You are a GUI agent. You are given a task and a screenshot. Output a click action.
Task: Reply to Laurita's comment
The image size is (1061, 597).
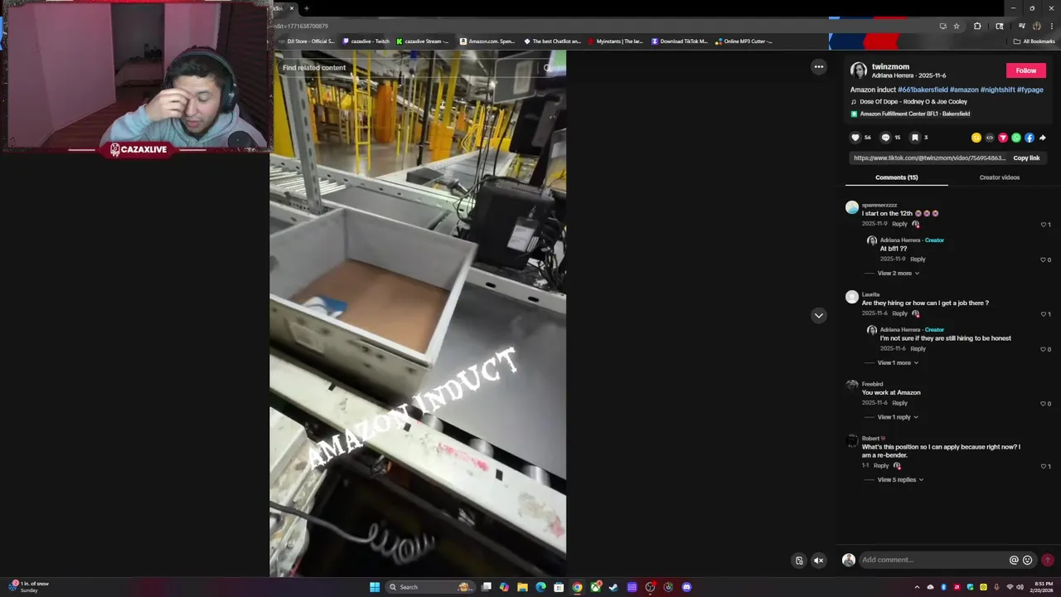[x=899, y=313]
